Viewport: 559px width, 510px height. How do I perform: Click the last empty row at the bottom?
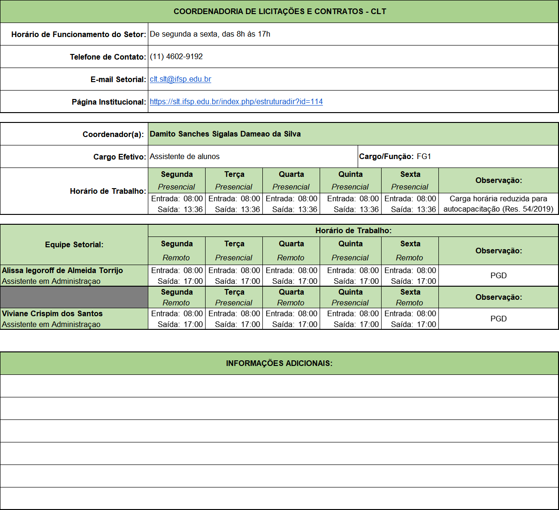tap(279, 498)
